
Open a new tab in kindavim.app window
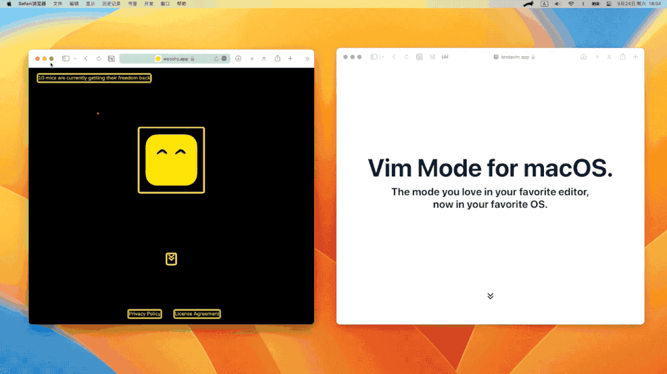(x=635, y=57)
